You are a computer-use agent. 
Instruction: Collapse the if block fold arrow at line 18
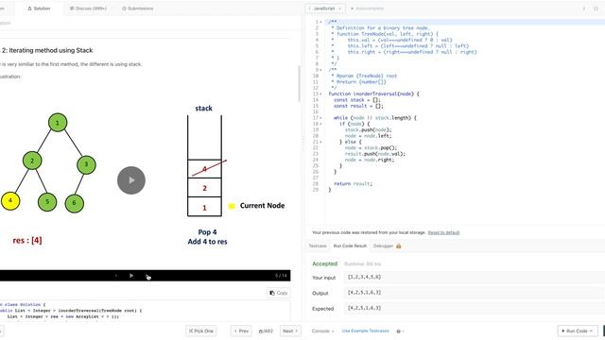pyautogui.click(x=321, y=124)
